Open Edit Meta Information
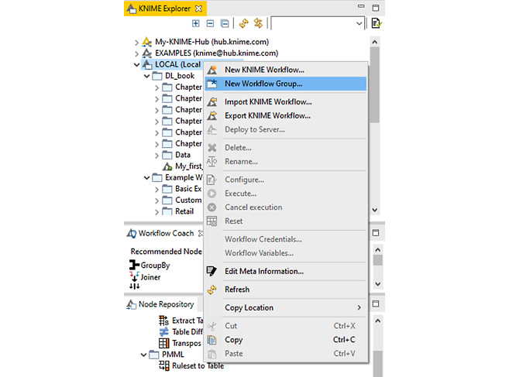The image size is (509, 377). coord(286,271)
